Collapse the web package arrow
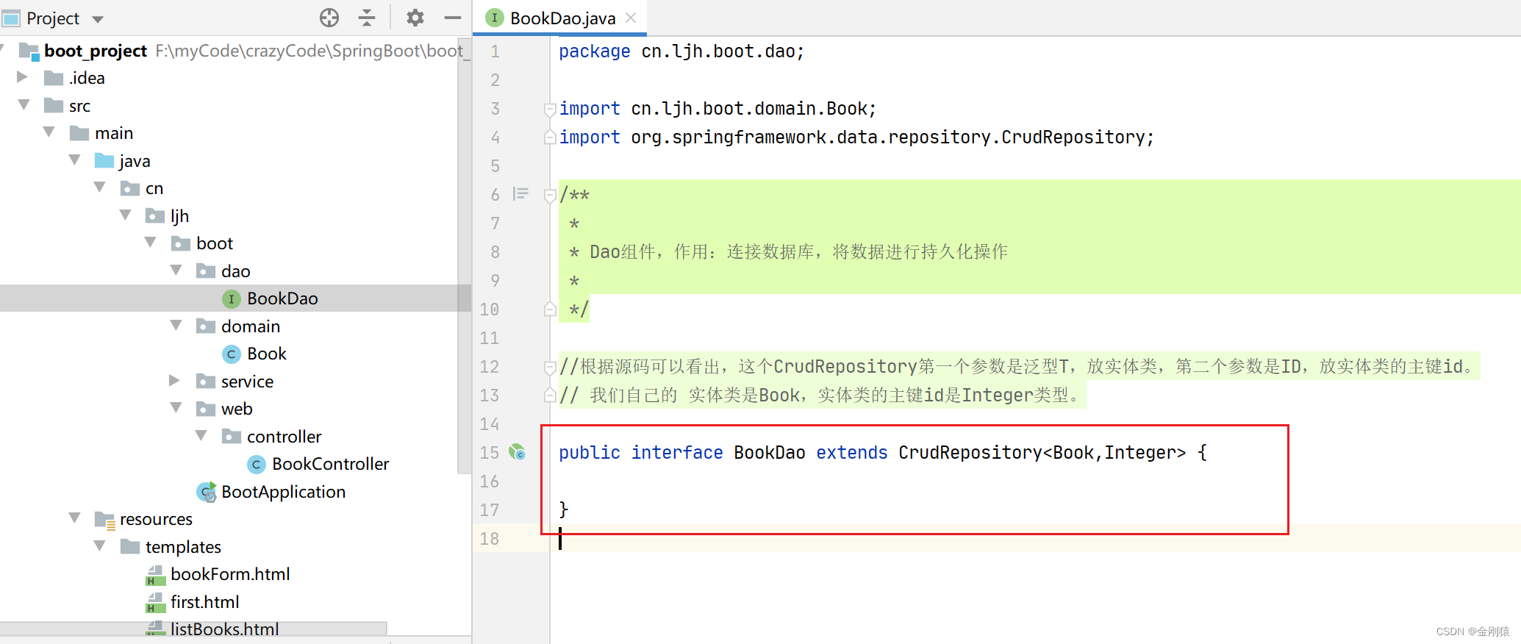The image size is (1521, 644). tap(176, 408)
